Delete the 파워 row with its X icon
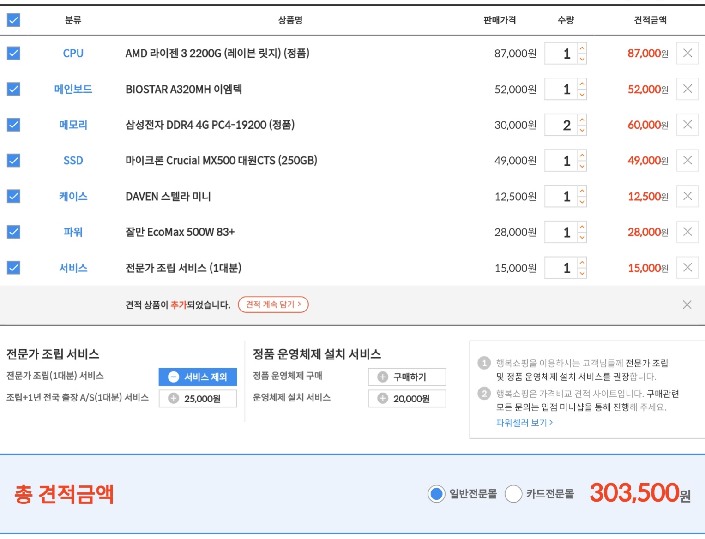Image resolution: width=705 pixels, height=539 pixels. 687,232
